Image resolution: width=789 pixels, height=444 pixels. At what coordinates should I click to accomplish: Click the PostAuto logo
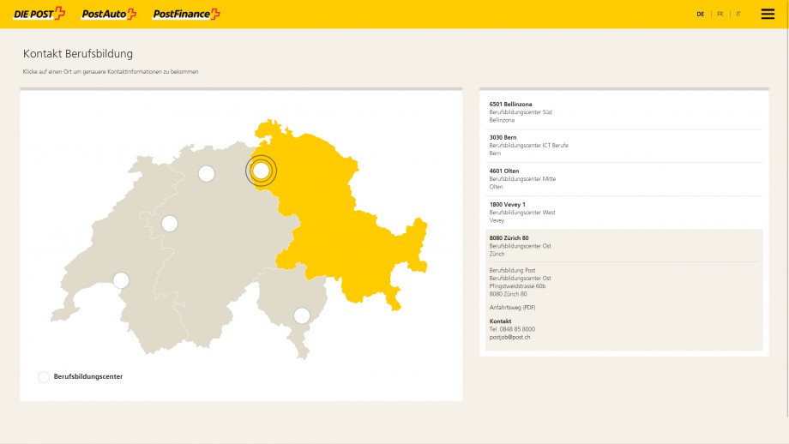click(109, 14)
